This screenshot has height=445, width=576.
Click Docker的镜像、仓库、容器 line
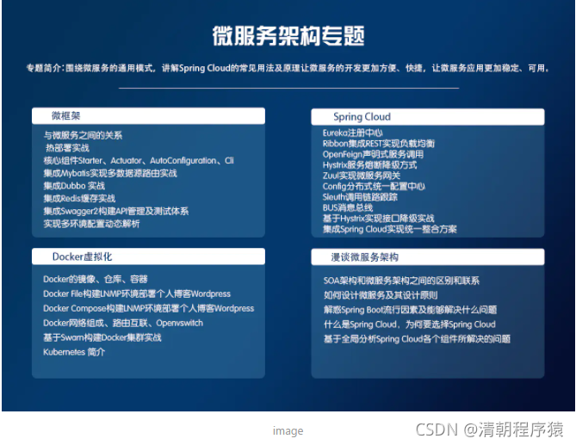coord(96,280)
